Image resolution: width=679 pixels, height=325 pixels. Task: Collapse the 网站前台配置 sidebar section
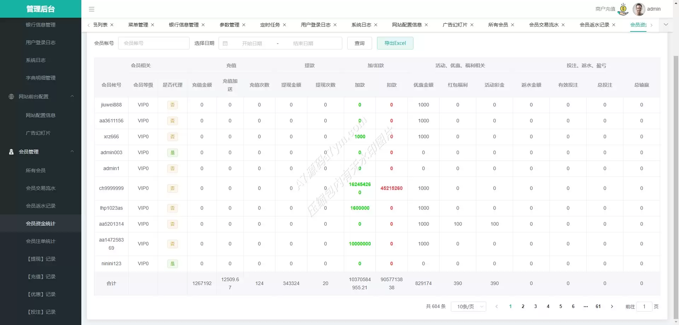(72, 97)
